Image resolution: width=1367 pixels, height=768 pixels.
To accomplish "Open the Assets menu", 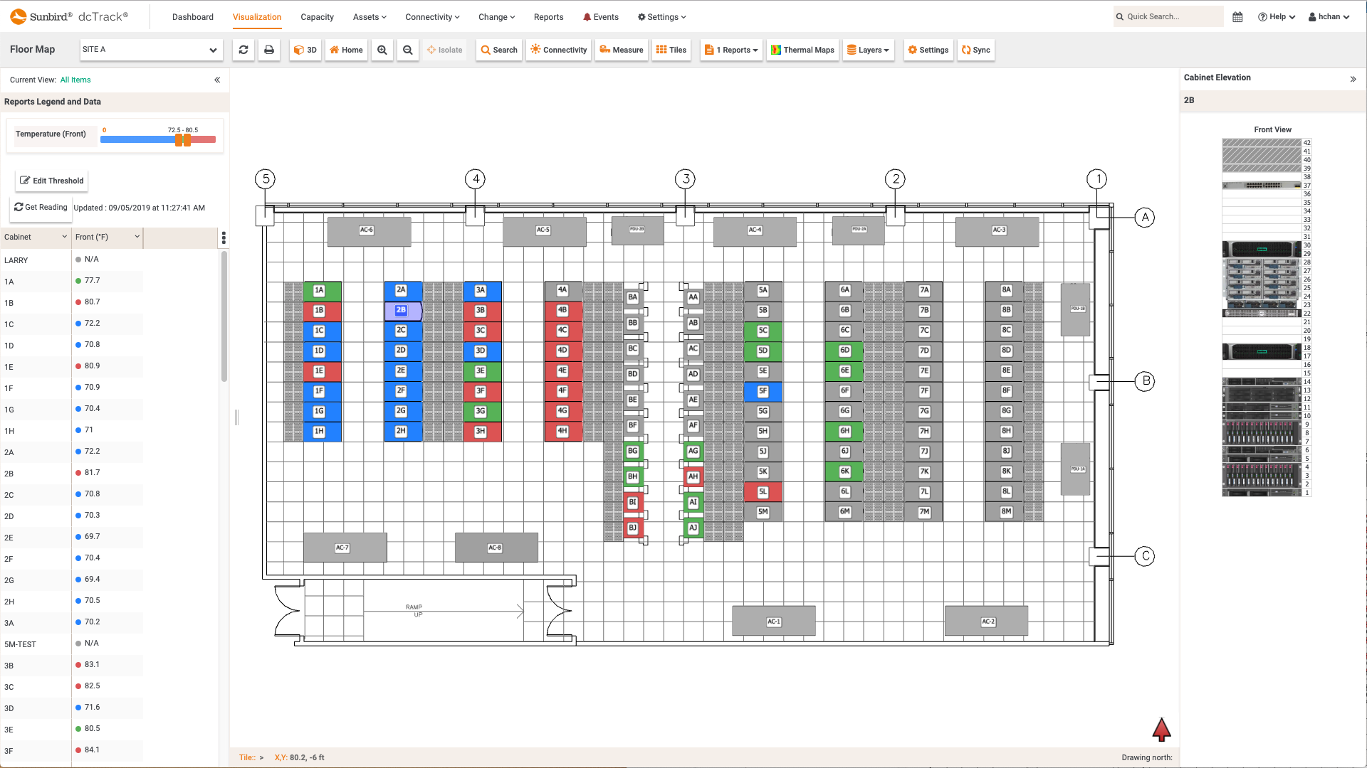I will (370, 17).
